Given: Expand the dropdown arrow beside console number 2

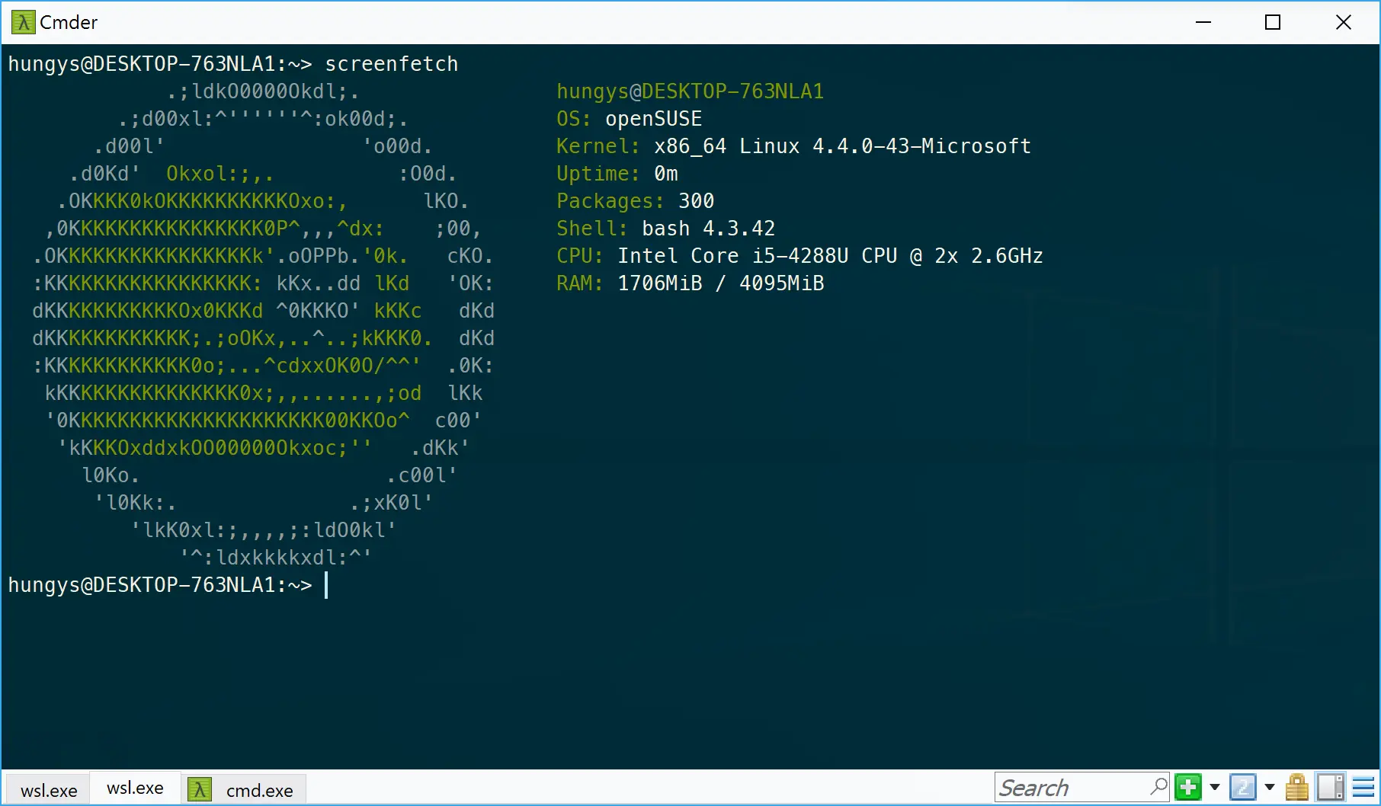Looking at the screenshot, I should [1270, 787].
